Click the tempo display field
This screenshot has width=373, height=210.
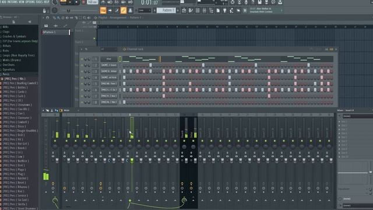pos(93,2)
